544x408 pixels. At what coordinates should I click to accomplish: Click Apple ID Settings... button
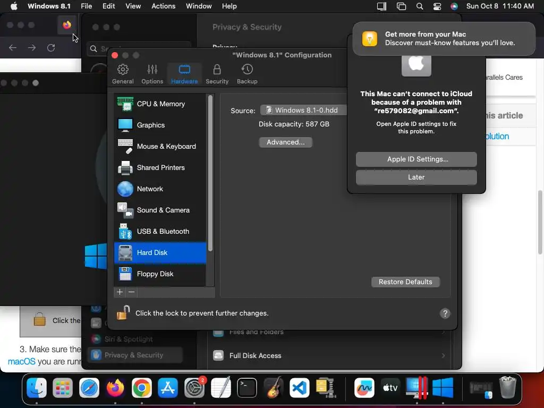click(x=416, y=159)
